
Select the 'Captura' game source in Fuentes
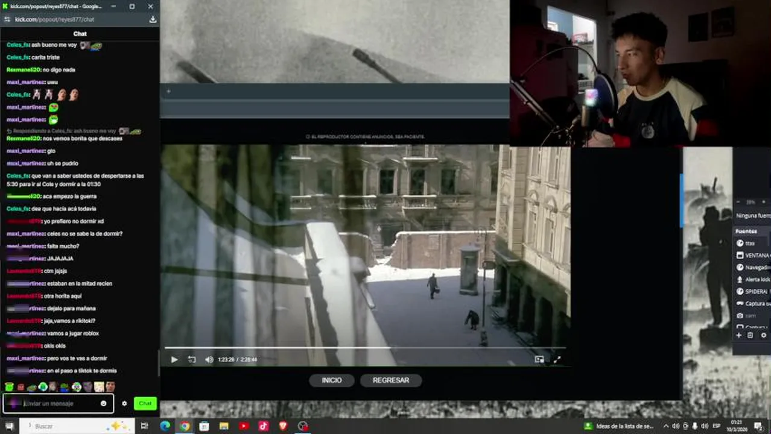(x=752, y=303)
